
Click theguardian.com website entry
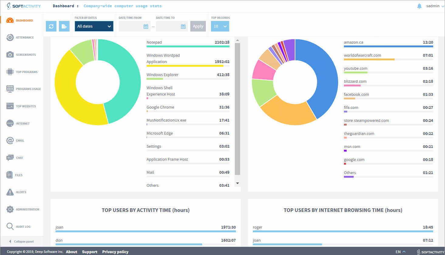388,135
